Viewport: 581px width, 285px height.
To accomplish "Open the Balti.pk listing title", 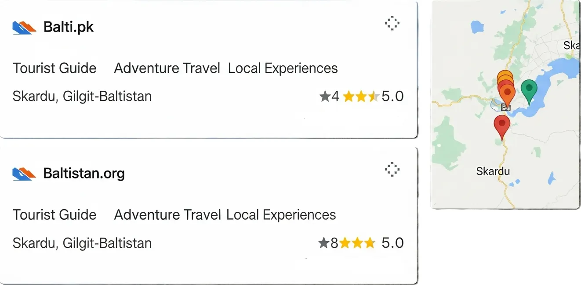I will tap(69, 27).
